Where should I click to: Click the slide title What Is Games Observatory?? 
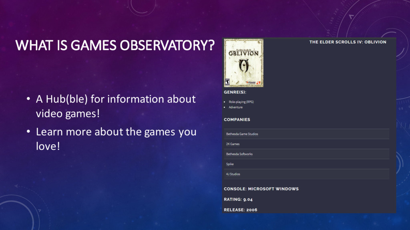click(115, 45)
